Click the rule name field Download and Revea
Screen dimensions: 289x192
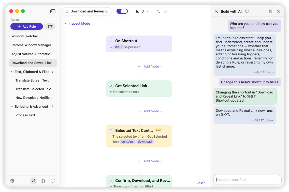[x=87, y=11]
